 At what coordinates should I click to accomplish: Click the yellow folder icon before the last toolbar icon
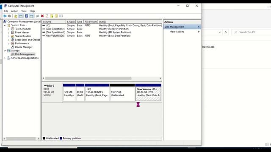(56, 16)
